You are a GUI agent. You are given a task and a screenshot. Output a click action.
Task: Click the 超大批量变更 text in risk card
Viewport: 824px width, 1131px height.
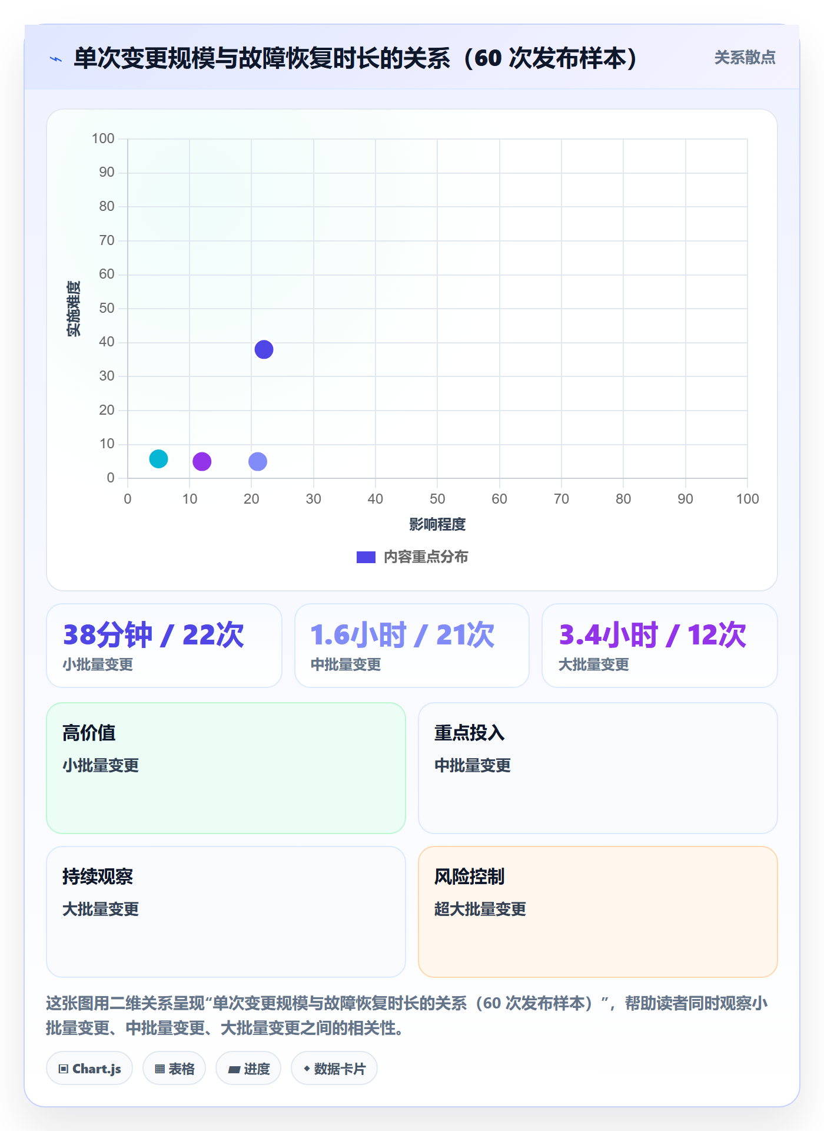click(x=480, y=909)
